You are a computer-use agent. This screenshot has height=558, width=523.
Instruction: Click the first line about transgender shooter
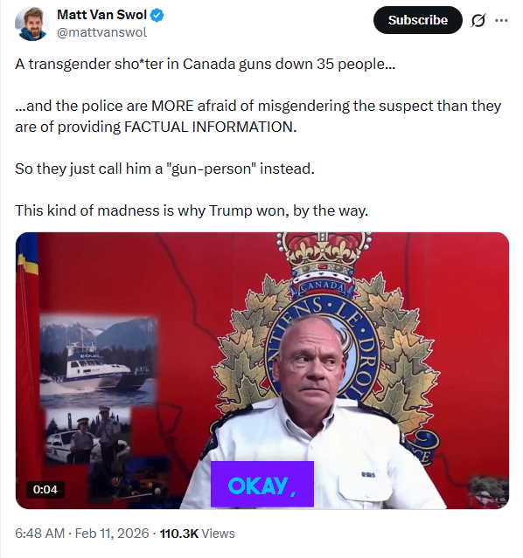(x=205, y=65)
